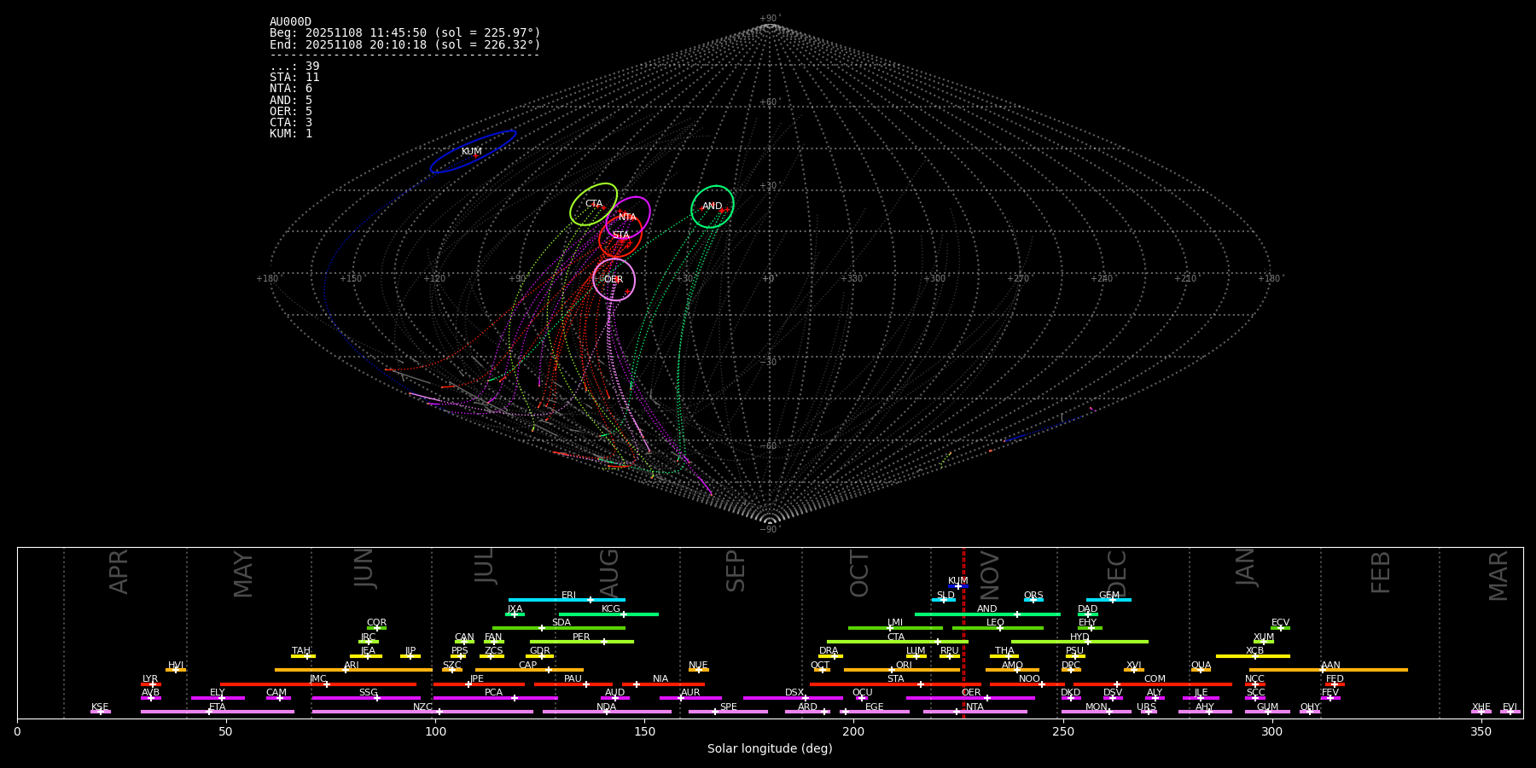Screen dimensions: 1536x768
Task: Select the QUA shower label
Action: 1201,666
